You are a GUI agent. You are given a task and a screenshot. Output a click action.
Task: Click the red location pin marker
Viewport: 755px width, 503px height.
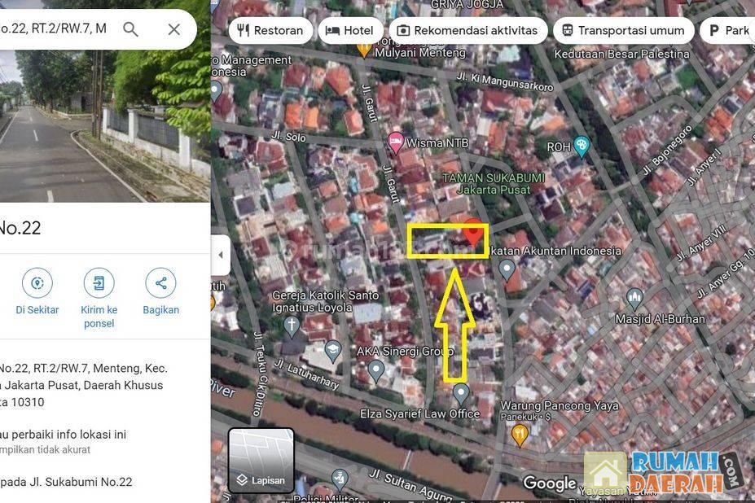pos(474,233)
